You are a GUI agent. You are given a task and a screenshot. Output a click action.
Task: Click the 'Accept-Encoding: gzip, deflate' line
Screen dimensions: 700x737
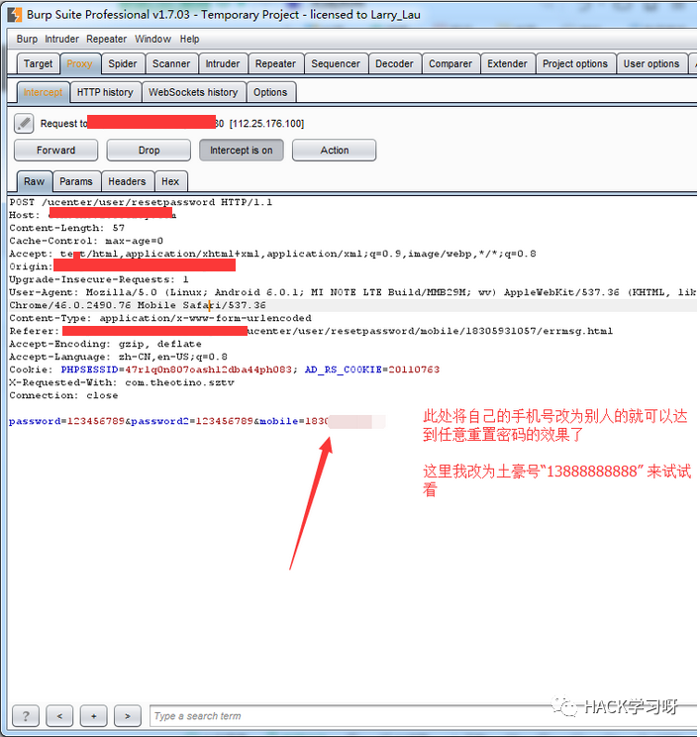coord(105,344)
